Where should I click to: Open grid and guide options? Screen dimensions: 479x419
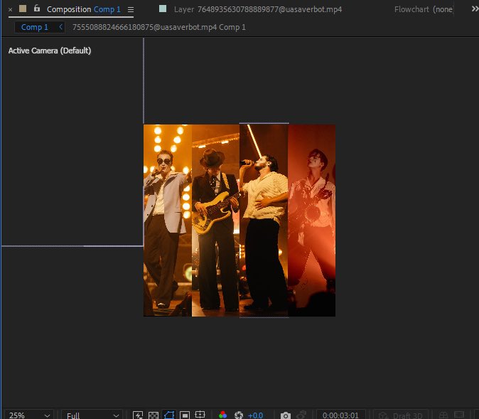tap(200, 415)
